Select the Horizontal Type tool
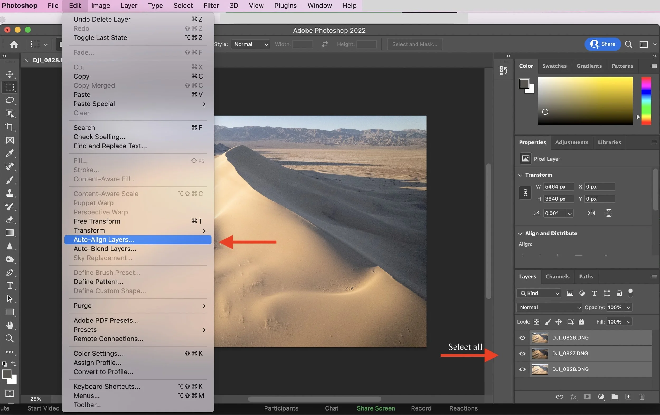This screenshot has width=660, height=415. [10, 286]
